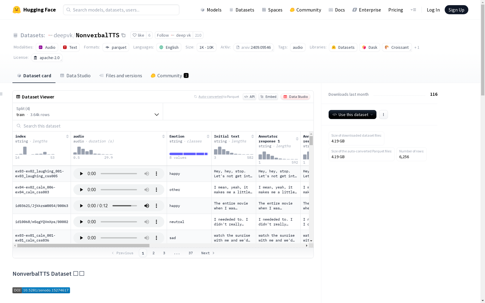Play audio for id03621 row
This screenshot has height=303, width=485.
(81, 206)
